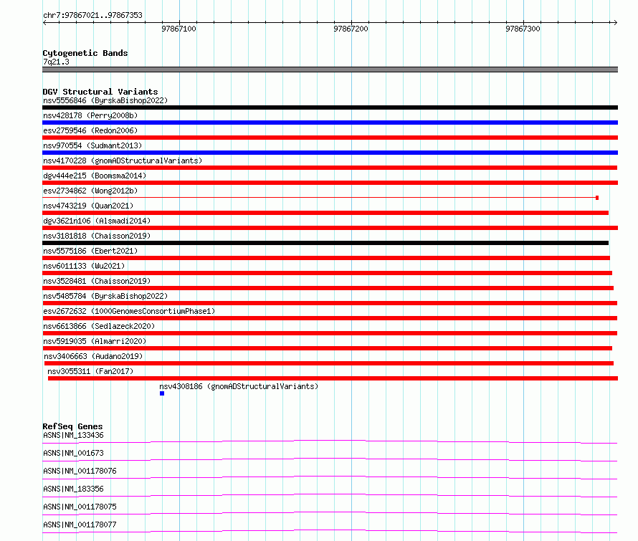Click the red bar under esv2672632
This screenshot has width=638, height=541.
(x=330, y=318)
